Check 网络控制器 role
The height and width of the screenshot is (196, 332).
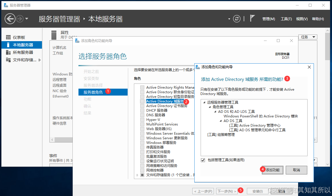click(x=142, y=170)
